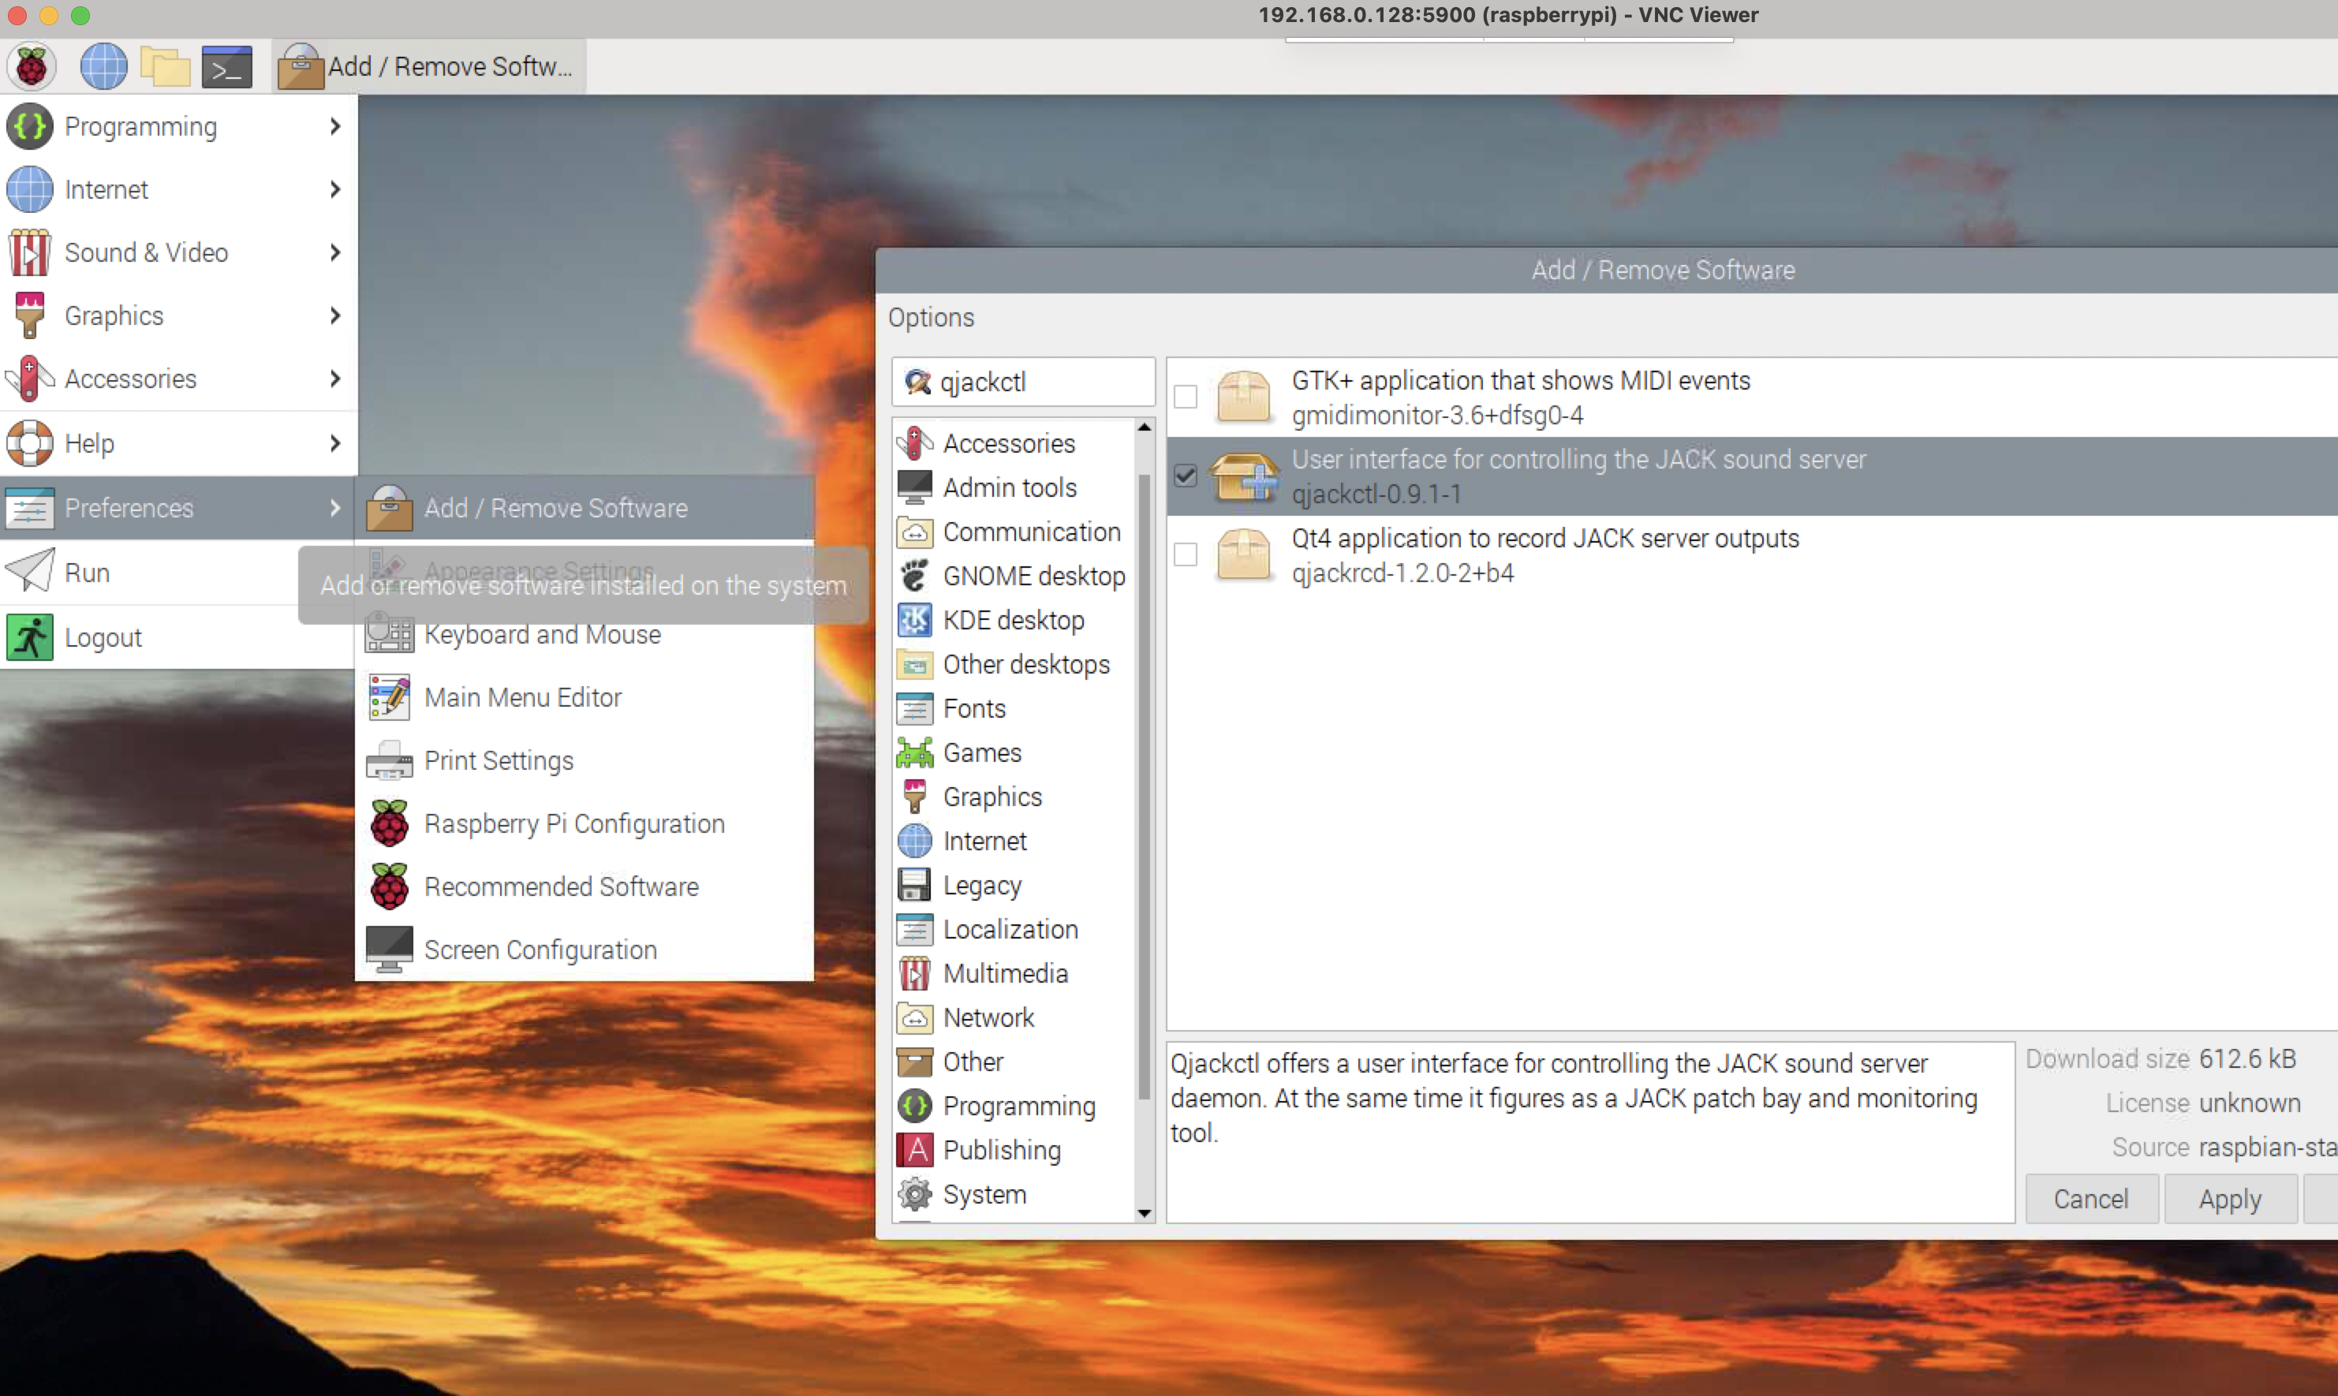Image resolution: width=2338 pixels, height=1396 pixels.
Task: Open Main Menu Editor
Action: (585, 698)
